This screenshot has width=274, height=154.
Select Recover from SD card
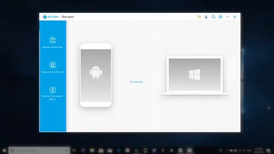52,68
